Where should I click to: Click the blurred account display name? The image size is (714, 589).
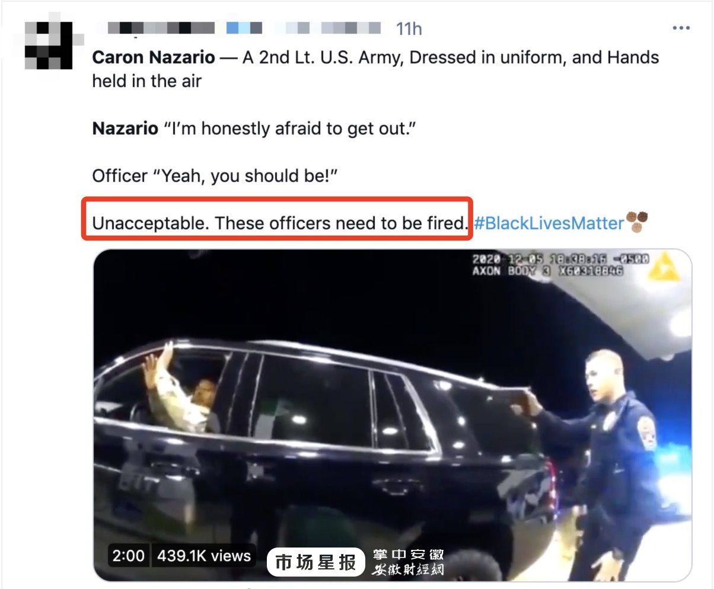154,28
